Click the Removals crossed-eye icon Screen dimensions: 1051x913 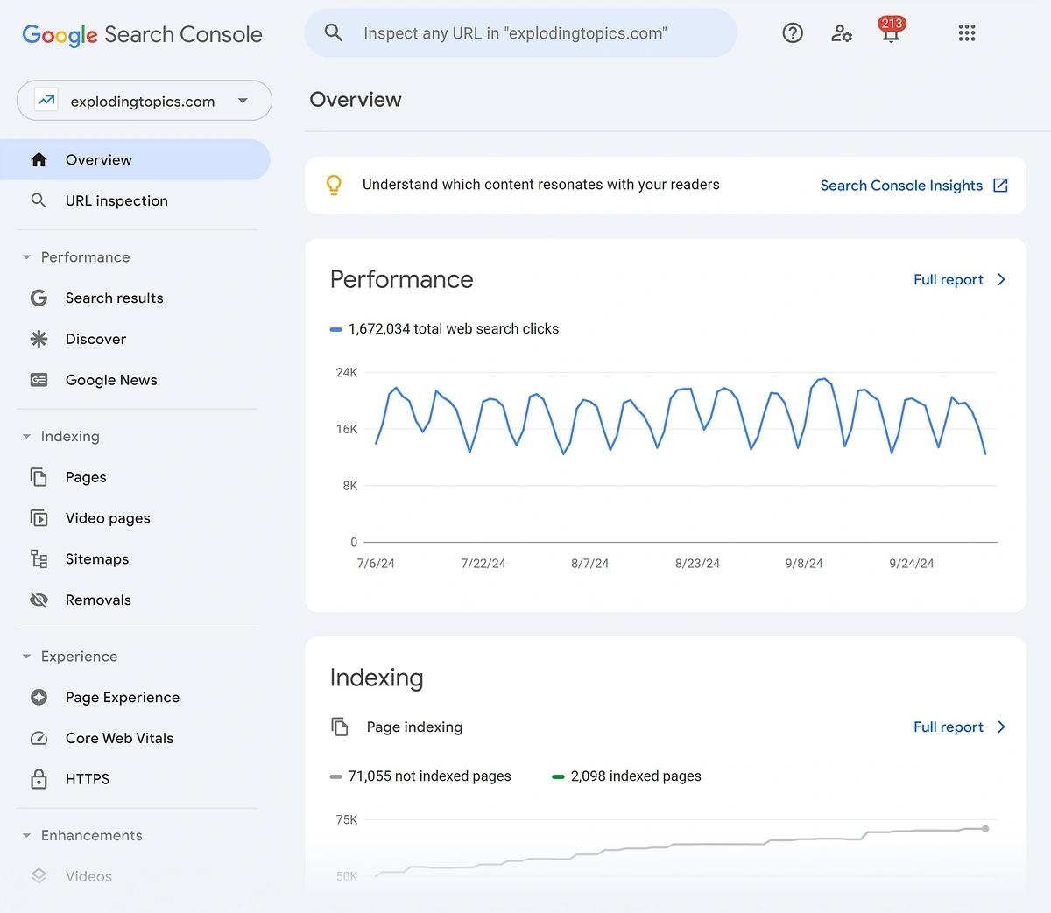[39, 600]
